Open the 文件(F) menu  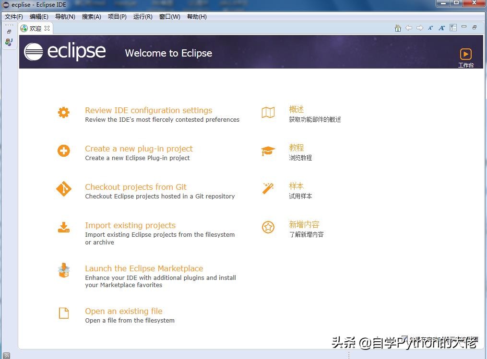pos(13,16)
